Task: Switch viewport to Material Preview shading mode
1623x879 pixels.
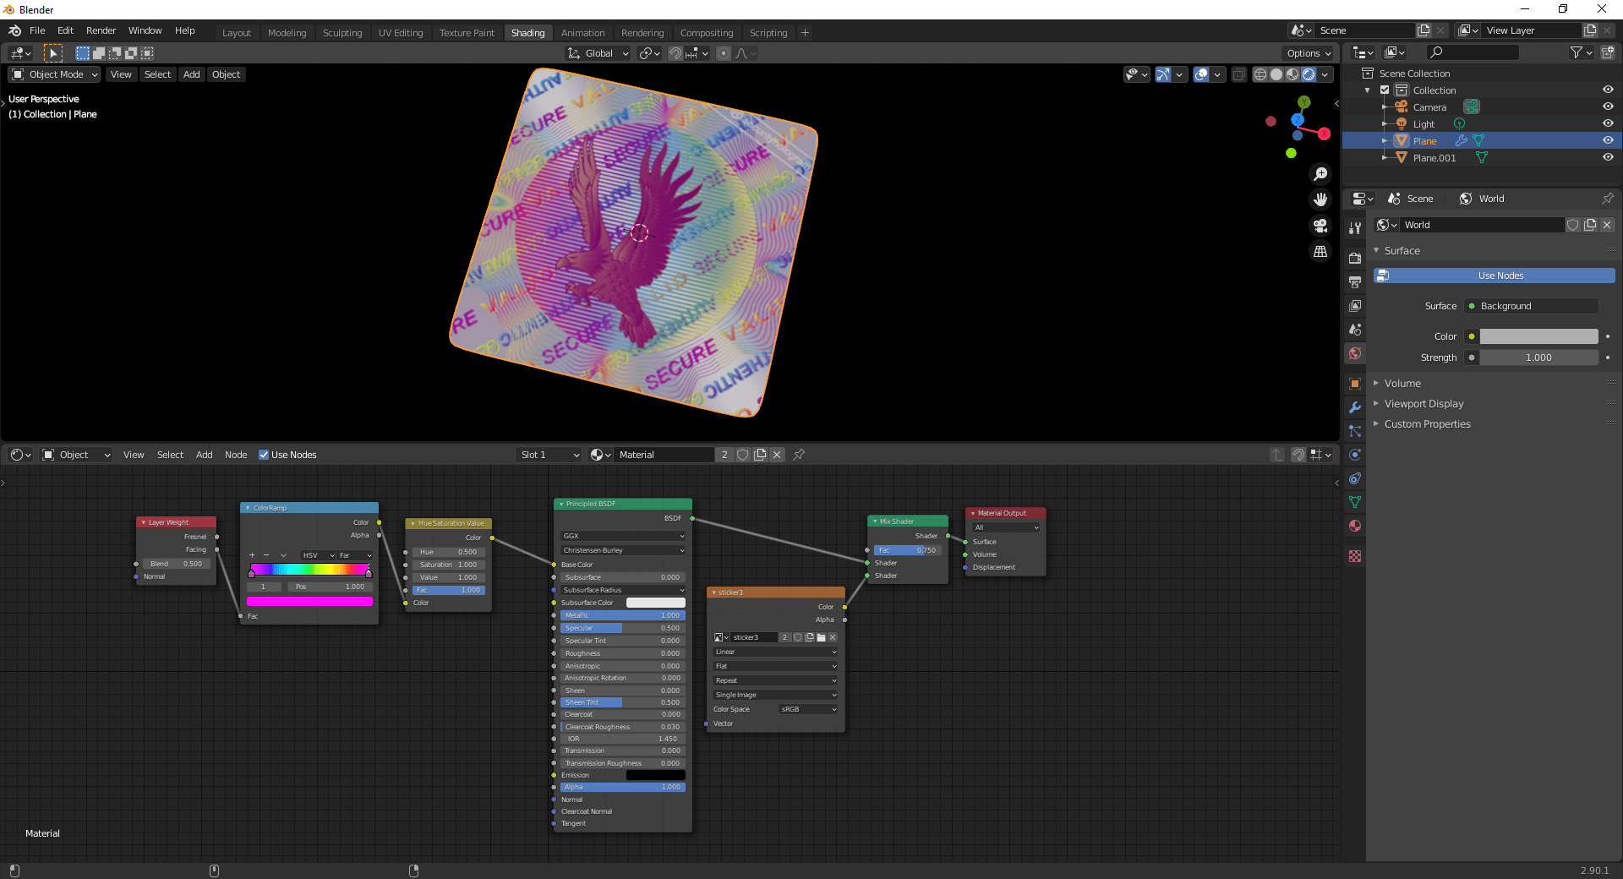Action: coord(1291,74)
